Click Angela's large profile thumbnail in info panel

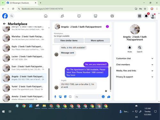[135, 29]
